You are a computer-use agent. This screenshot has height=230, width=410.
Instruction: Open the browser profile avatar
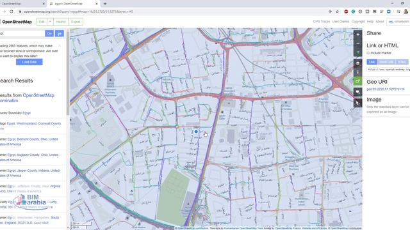pos(406,11)
